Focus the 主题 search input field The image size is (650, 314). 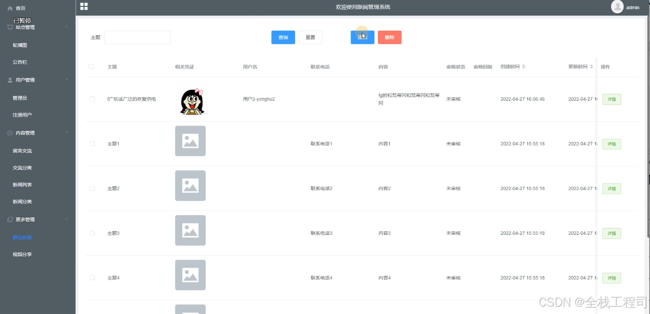tap(137, 38)
